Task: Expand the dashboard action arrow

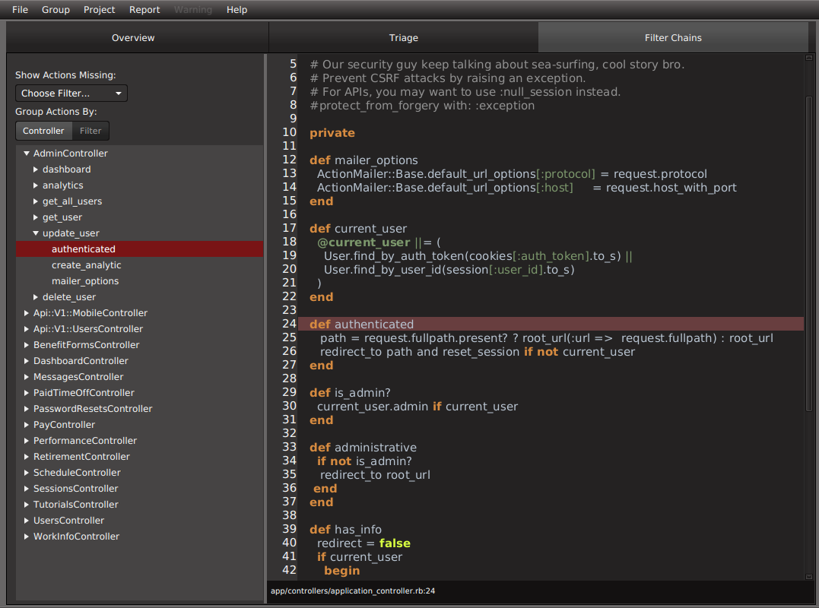Action: tap(36, 169)
